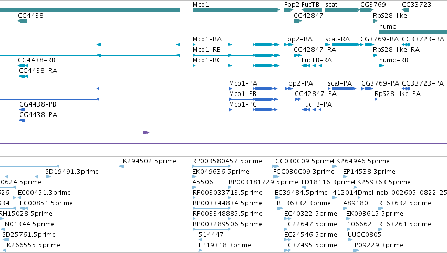Select transcript numb-RB
The width and height of the screenshot is (447, 253).
click(x=394, y=60)
